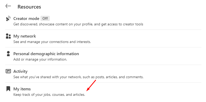Open the Activity entry title
The image size is (206, 102).
[20, 71]
